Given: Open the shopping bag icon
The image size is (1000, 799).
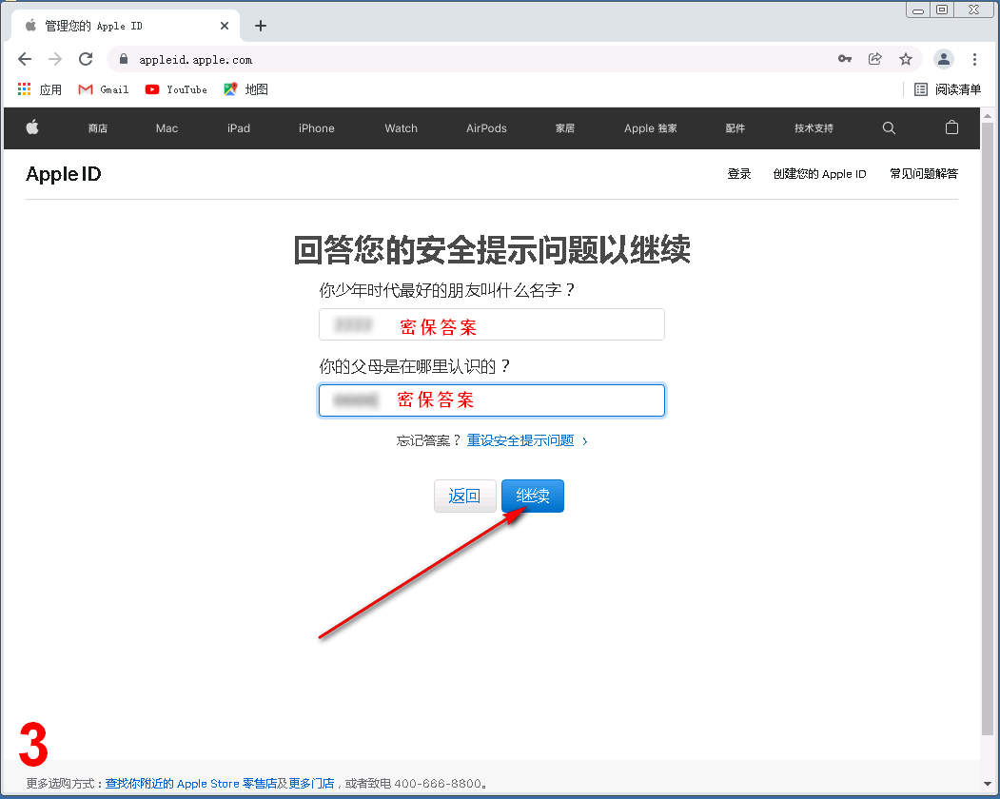Looking at the screenshot, I should click(951, 127).
